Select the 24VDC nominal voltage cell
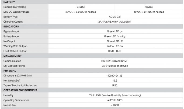 81,7
